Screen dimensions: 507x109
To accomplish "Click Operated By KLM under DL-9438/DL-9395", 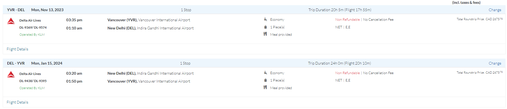I will (x=32, y=88).
